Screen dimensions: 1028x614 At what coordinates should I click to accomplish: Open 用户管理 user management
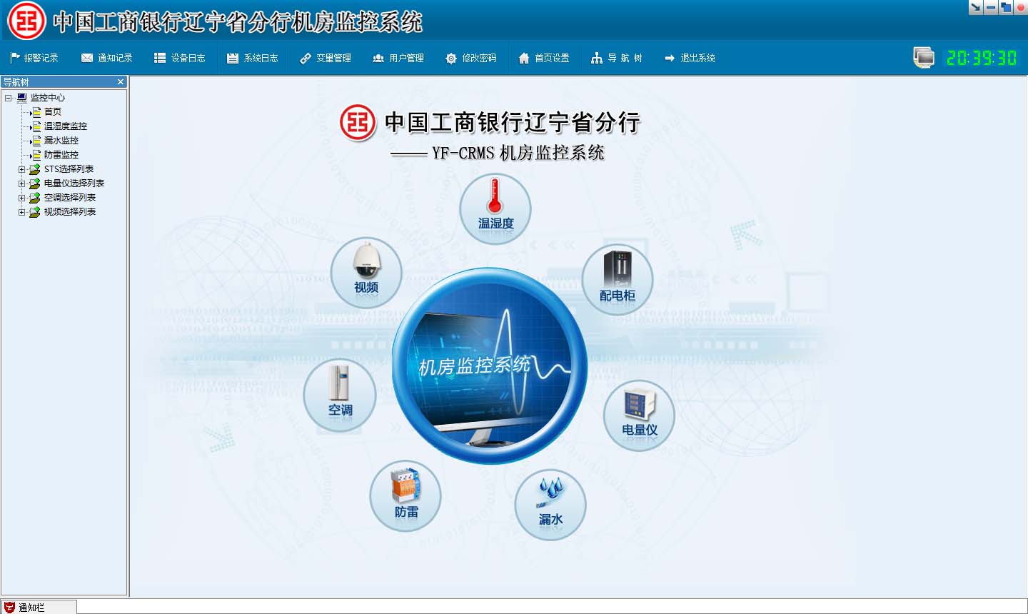[x=398, y=58]
